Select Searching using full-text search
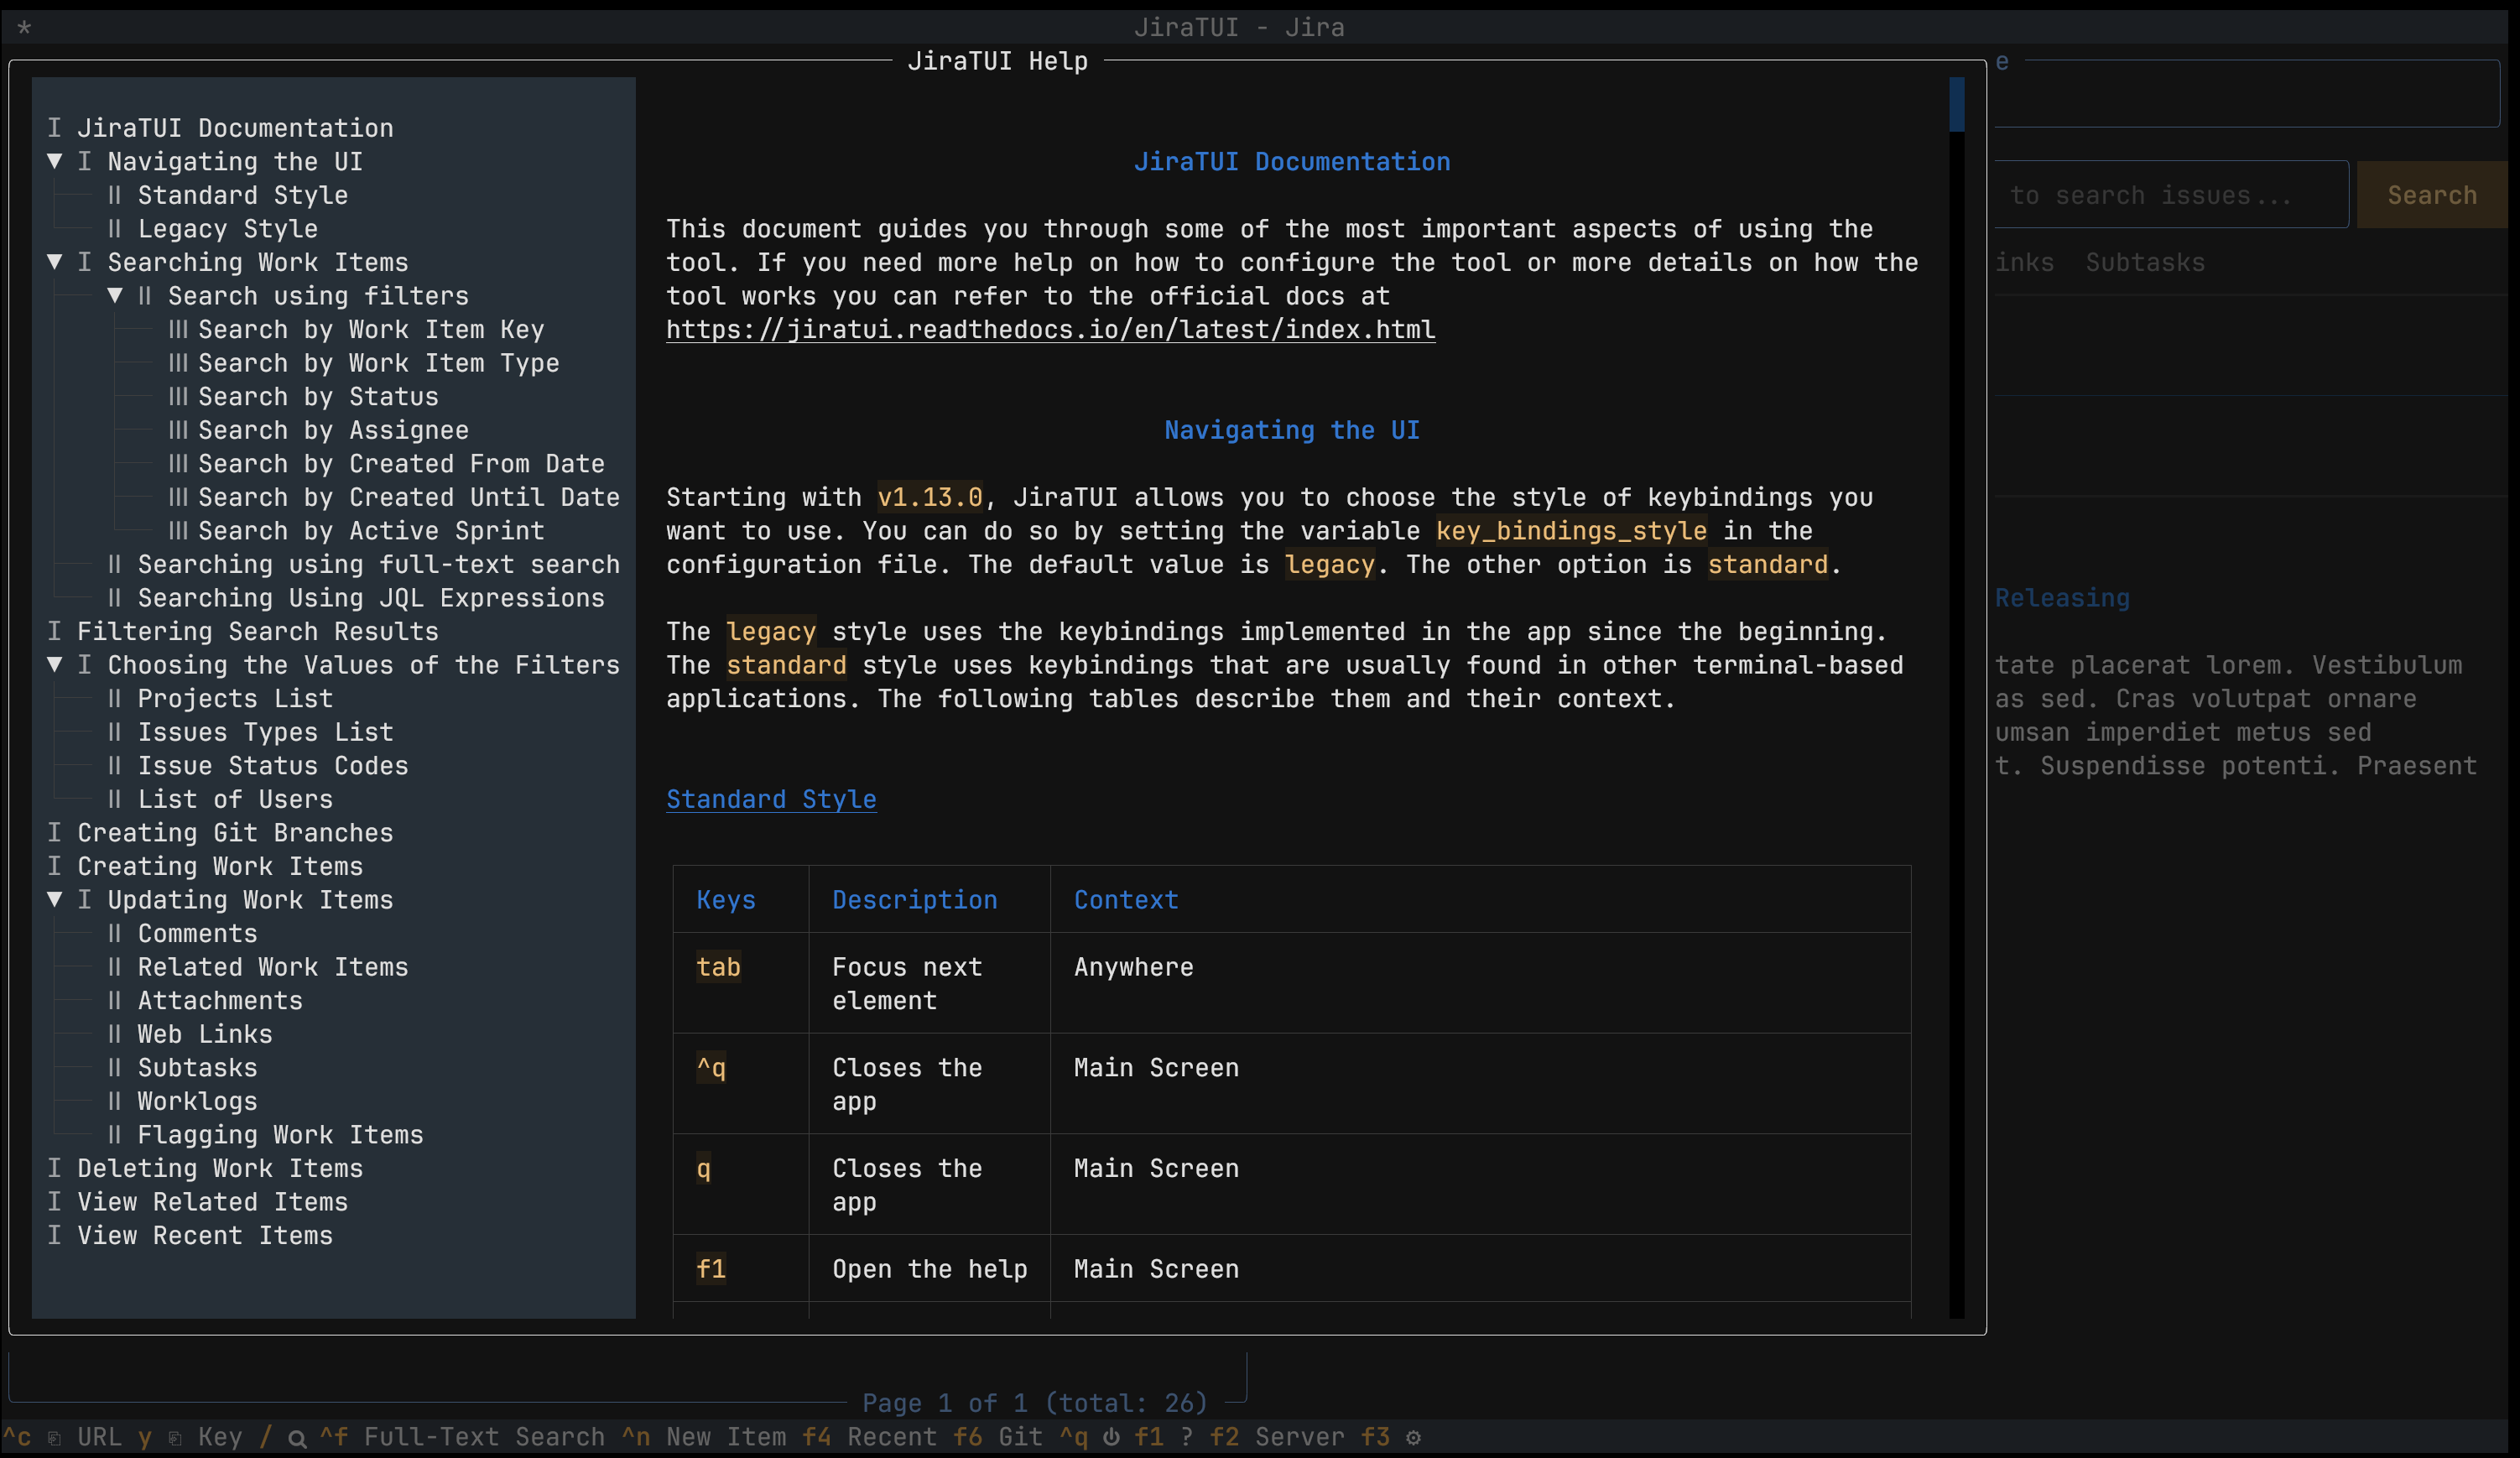Screen dimensions: 2520x1458 [x=379, y=564]
